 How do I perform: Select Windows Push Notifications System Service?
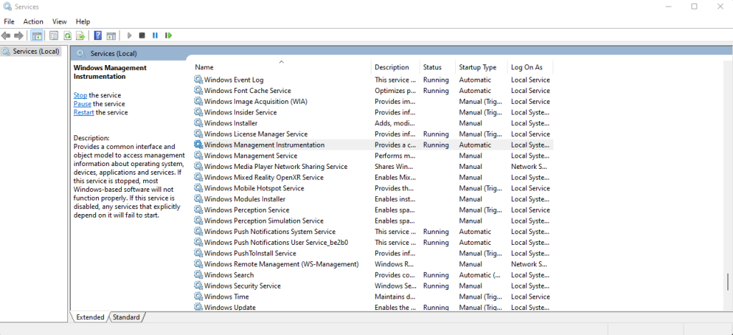pos(373,232)
